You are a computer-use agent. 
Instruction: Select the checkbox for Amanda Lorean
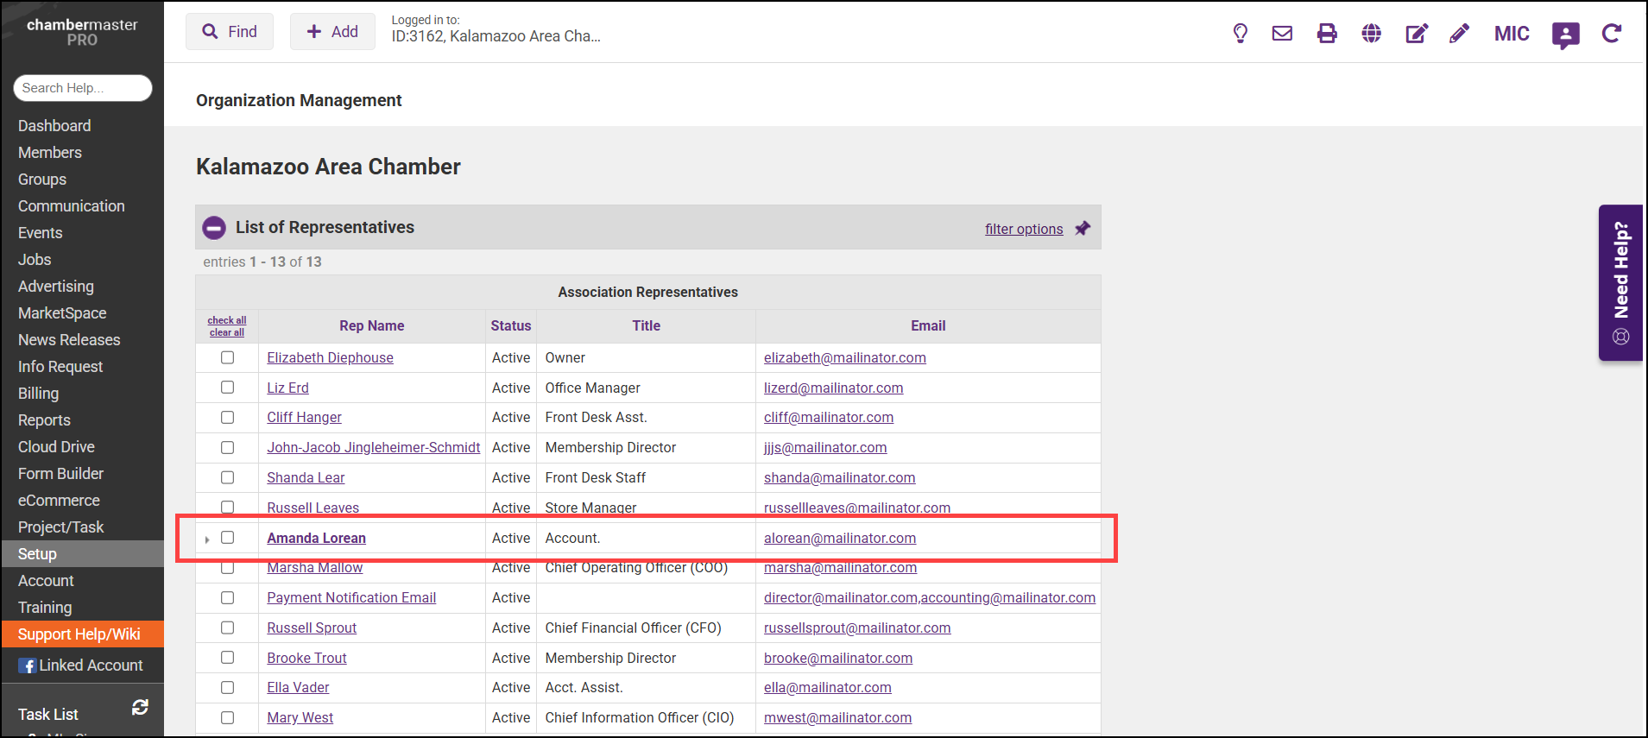tap(228, 538)
